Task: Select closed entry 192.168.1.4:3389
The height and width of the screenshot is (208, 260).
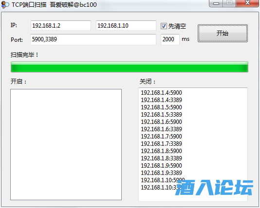Action: [x=161, y=100]
